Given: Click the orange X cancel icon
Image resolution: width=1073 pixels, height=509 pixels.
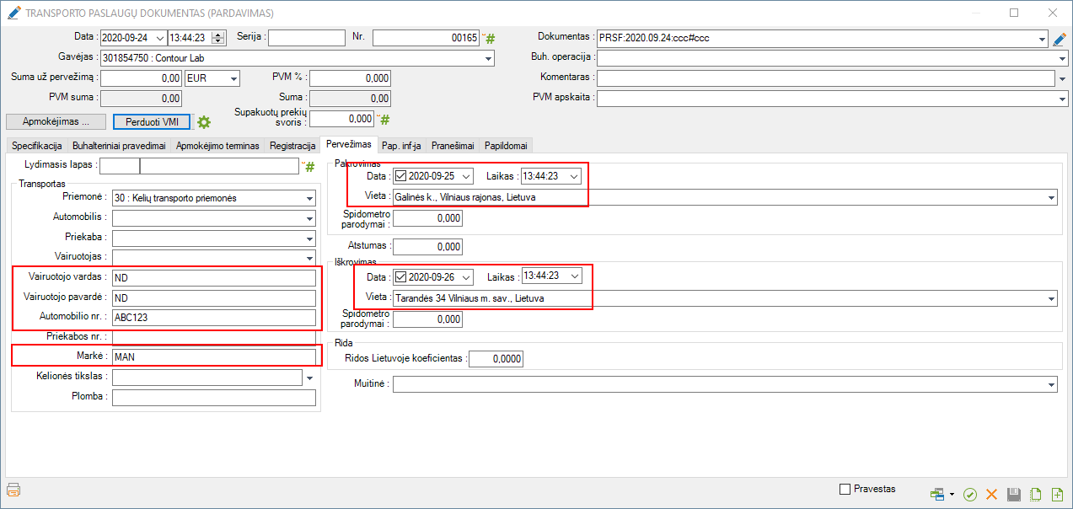Looking at the screenshot, I should point(992,495).
